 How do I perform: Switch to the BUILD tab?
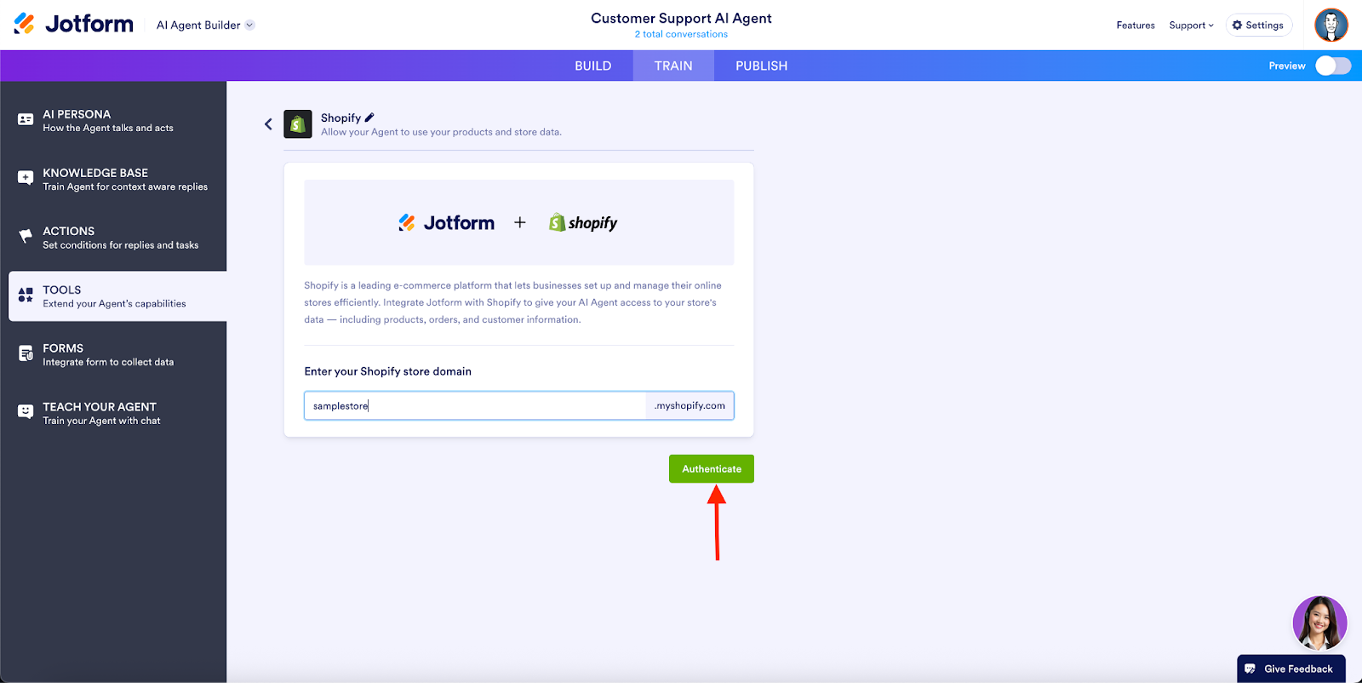592,66
